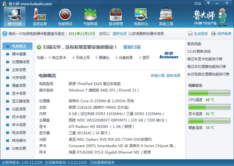Open the 节能降温 clover icon
Image resolution: width=234 pixels, height=166 pixels.
[90, 17]
